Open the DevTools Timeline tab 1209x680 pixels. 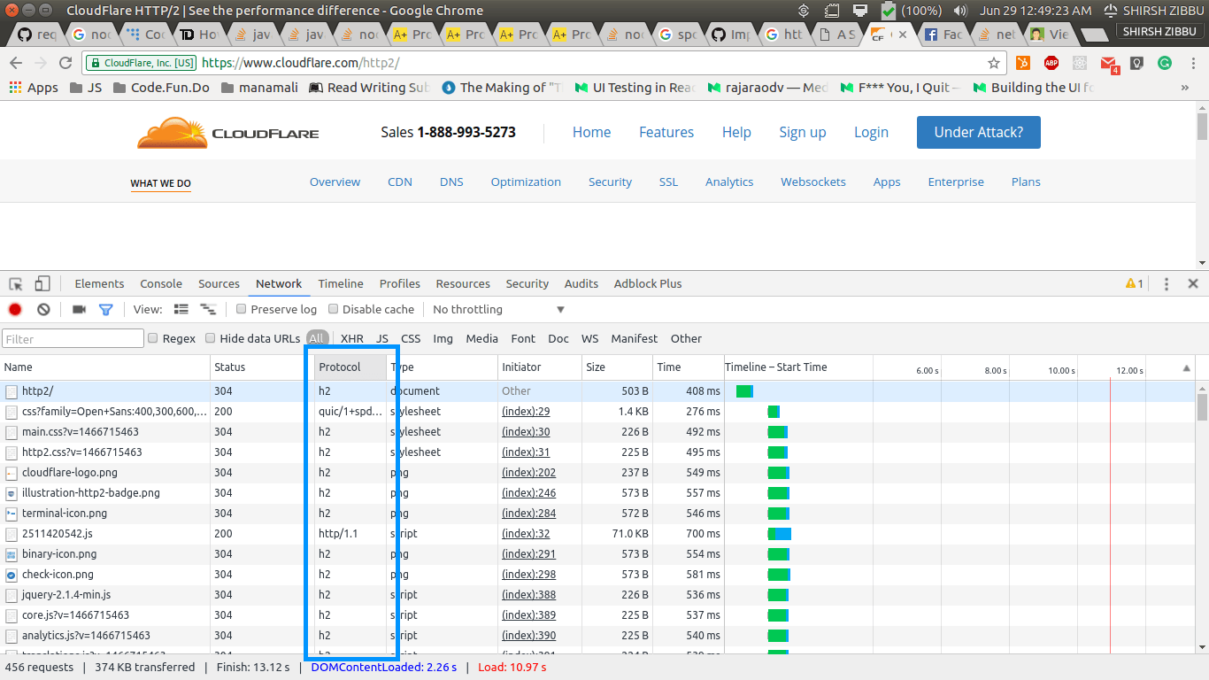[x=341, y=283]
